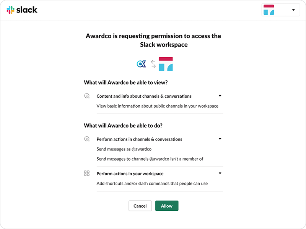Select the Awardco app icon
Image resolution: width=306 pixels, height=229 pixels.
point(142,64)
